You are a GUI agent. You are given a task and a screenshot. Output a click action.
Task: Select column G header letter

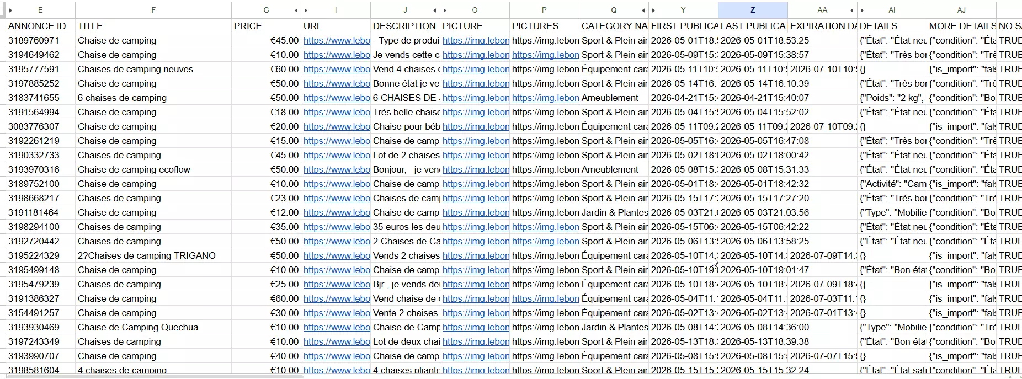coord(267,10)
